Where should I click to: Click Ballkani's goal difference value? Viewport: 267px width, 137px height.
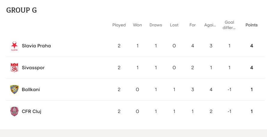tap(229, 90)
